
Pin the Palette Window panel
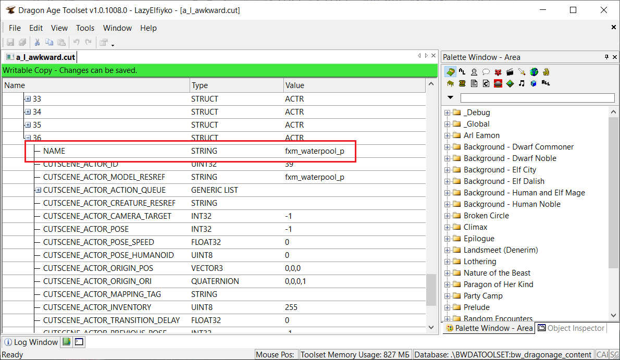[606, 57]
